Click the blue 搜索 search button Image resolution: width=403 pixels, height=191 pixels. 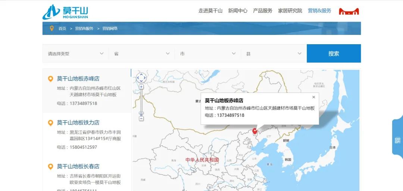point(334,54)
